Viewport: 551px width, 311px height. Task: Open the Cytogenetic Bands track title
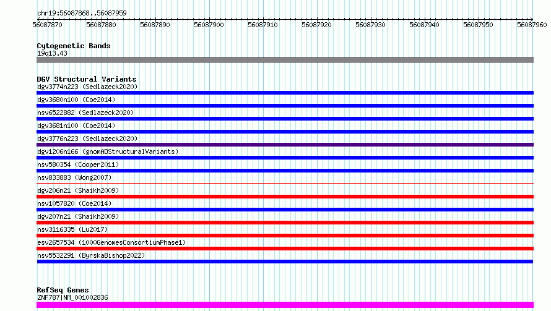(x=74, y=46)
